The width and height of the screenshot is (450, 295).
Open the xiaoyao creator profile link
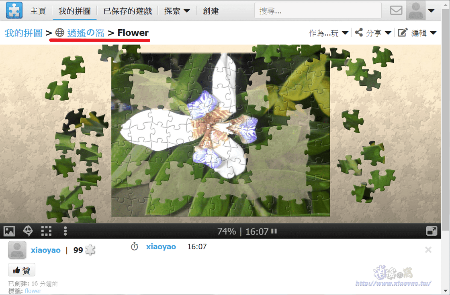click(x=46, y=250)
